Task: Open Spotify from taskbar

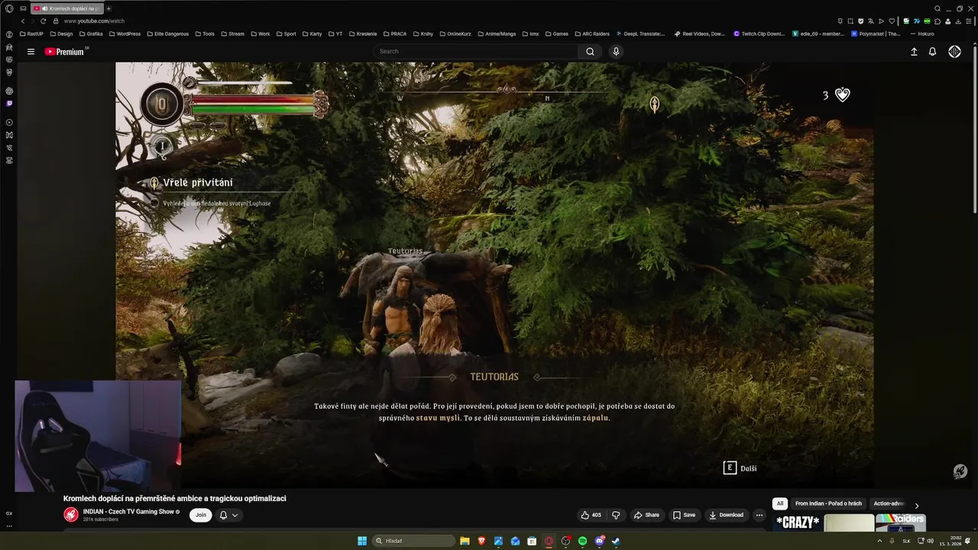Action: tap(582, 541)
